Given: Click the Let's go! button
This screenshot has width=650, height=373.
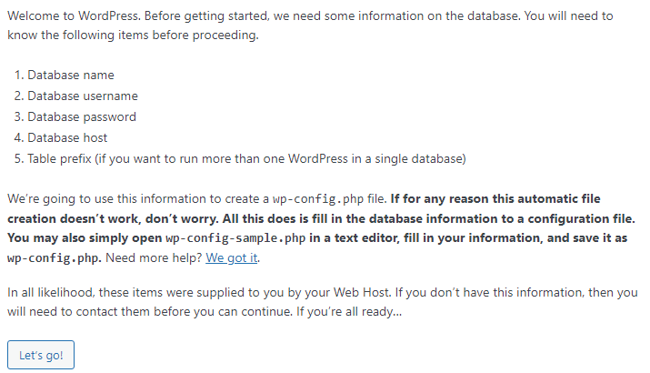Looking at the screenshot, I should click(x=41, y=355).
